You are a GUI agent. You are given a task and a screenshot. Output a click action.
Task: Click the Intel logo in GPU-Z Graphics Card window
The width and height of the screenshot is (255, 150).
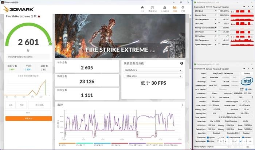point(247,81)
